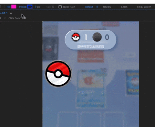The height and width of the screenshot is (127, 155).
Task: Click the composition name tab 1296 4
Action: pyautogui.click(x=4, y=13)
